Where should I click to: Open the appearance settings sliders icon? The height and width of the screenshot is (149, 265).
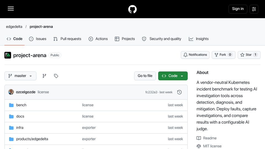pyautogui.click(x=254, y=9)
